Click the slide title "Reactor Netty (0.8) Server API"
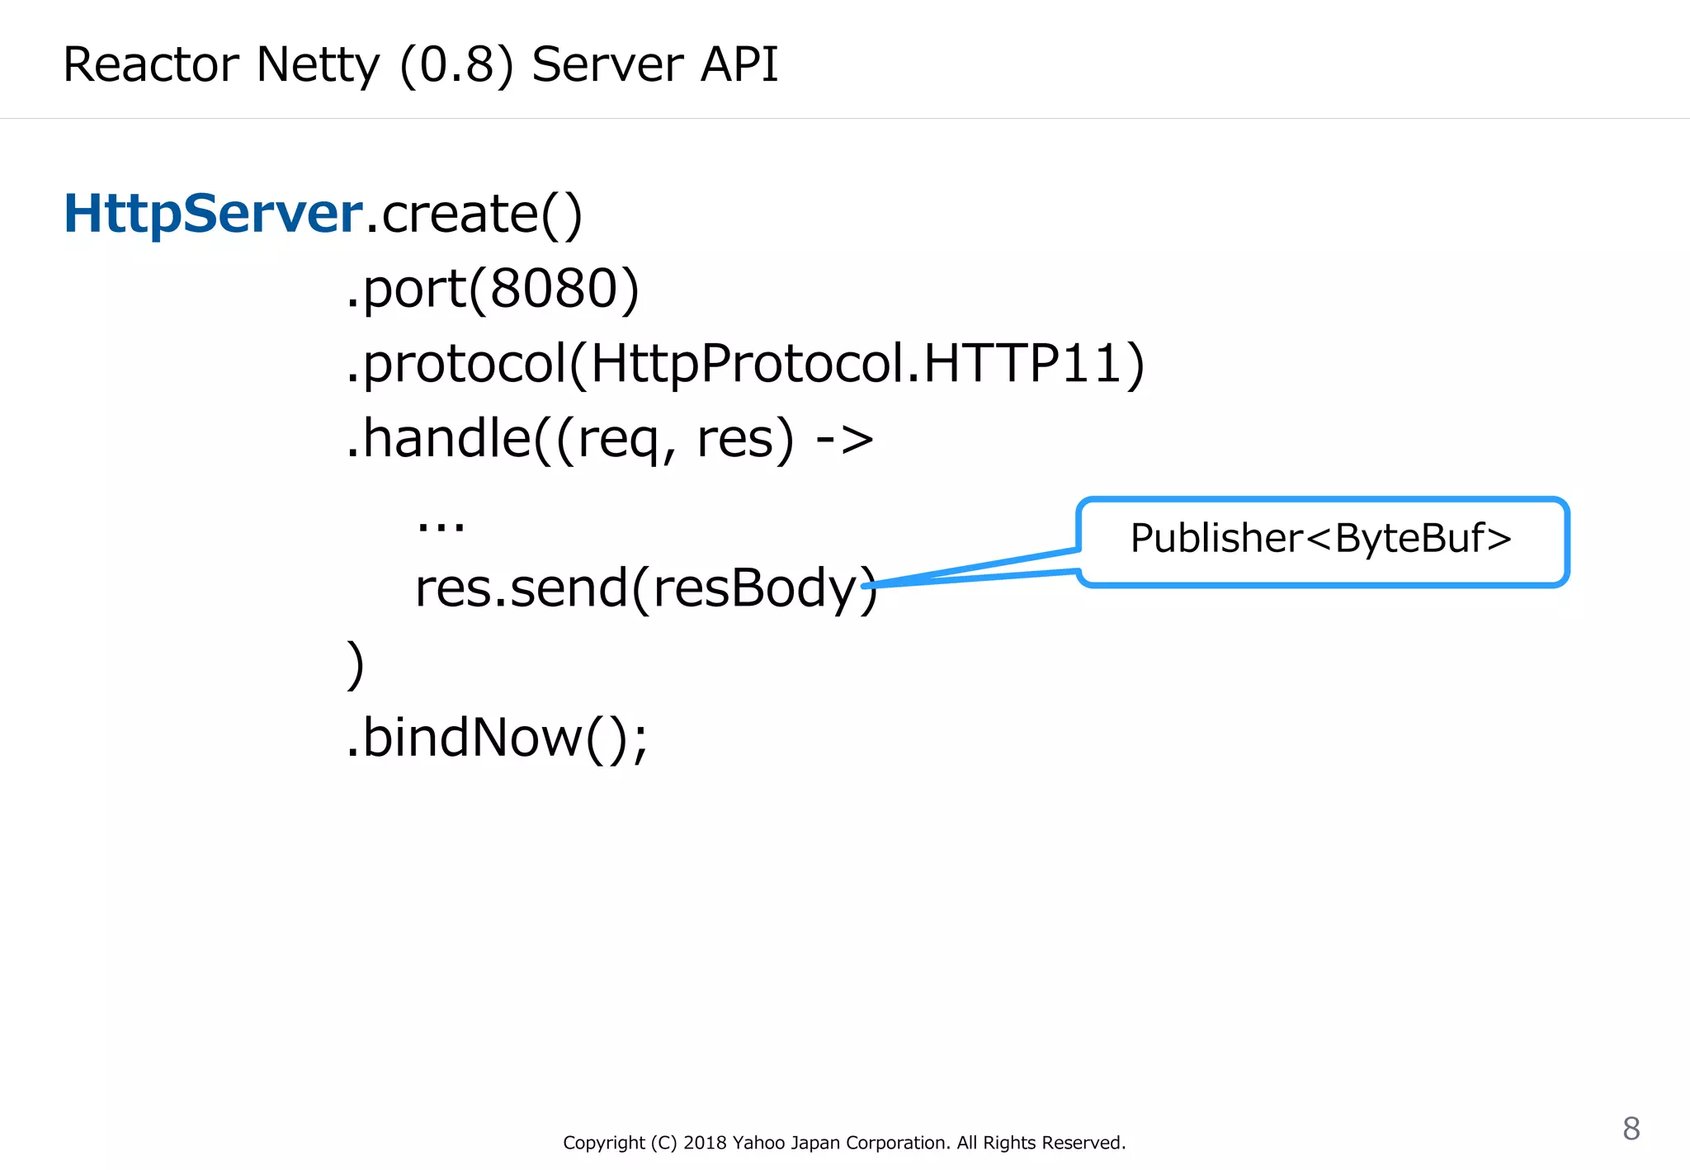 [x=420, y=64]
